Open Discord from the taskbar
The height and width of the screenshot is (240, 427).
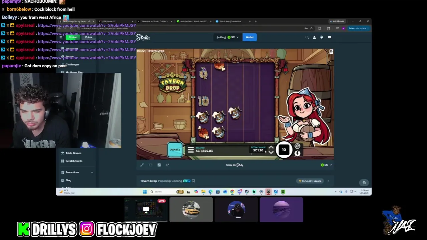click(x=240, y=192)
